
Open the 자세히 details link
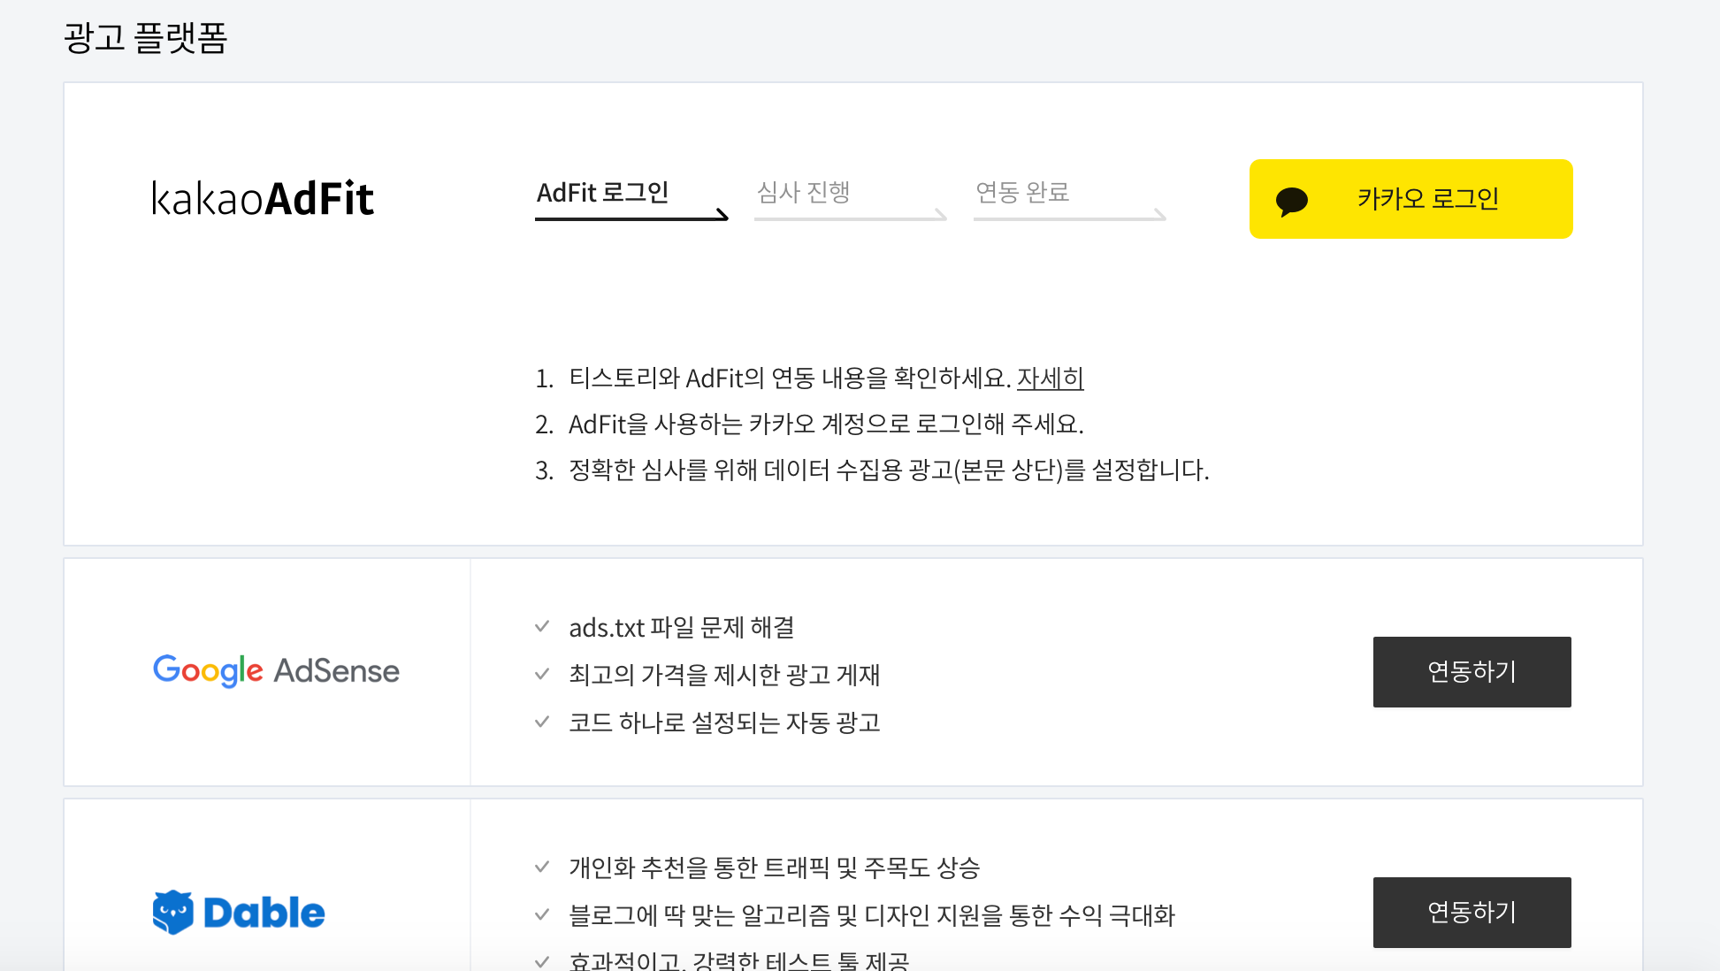[1050, 378]
